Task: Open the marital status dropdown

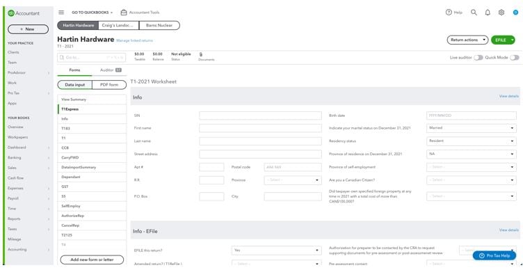Action: (x=472, y=128)
